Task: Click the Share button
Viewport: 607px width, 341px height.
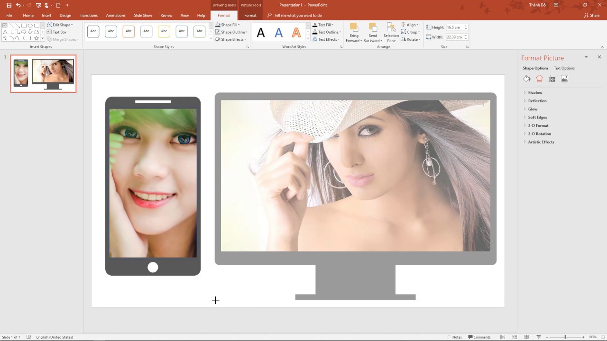Action: (592, 16)
